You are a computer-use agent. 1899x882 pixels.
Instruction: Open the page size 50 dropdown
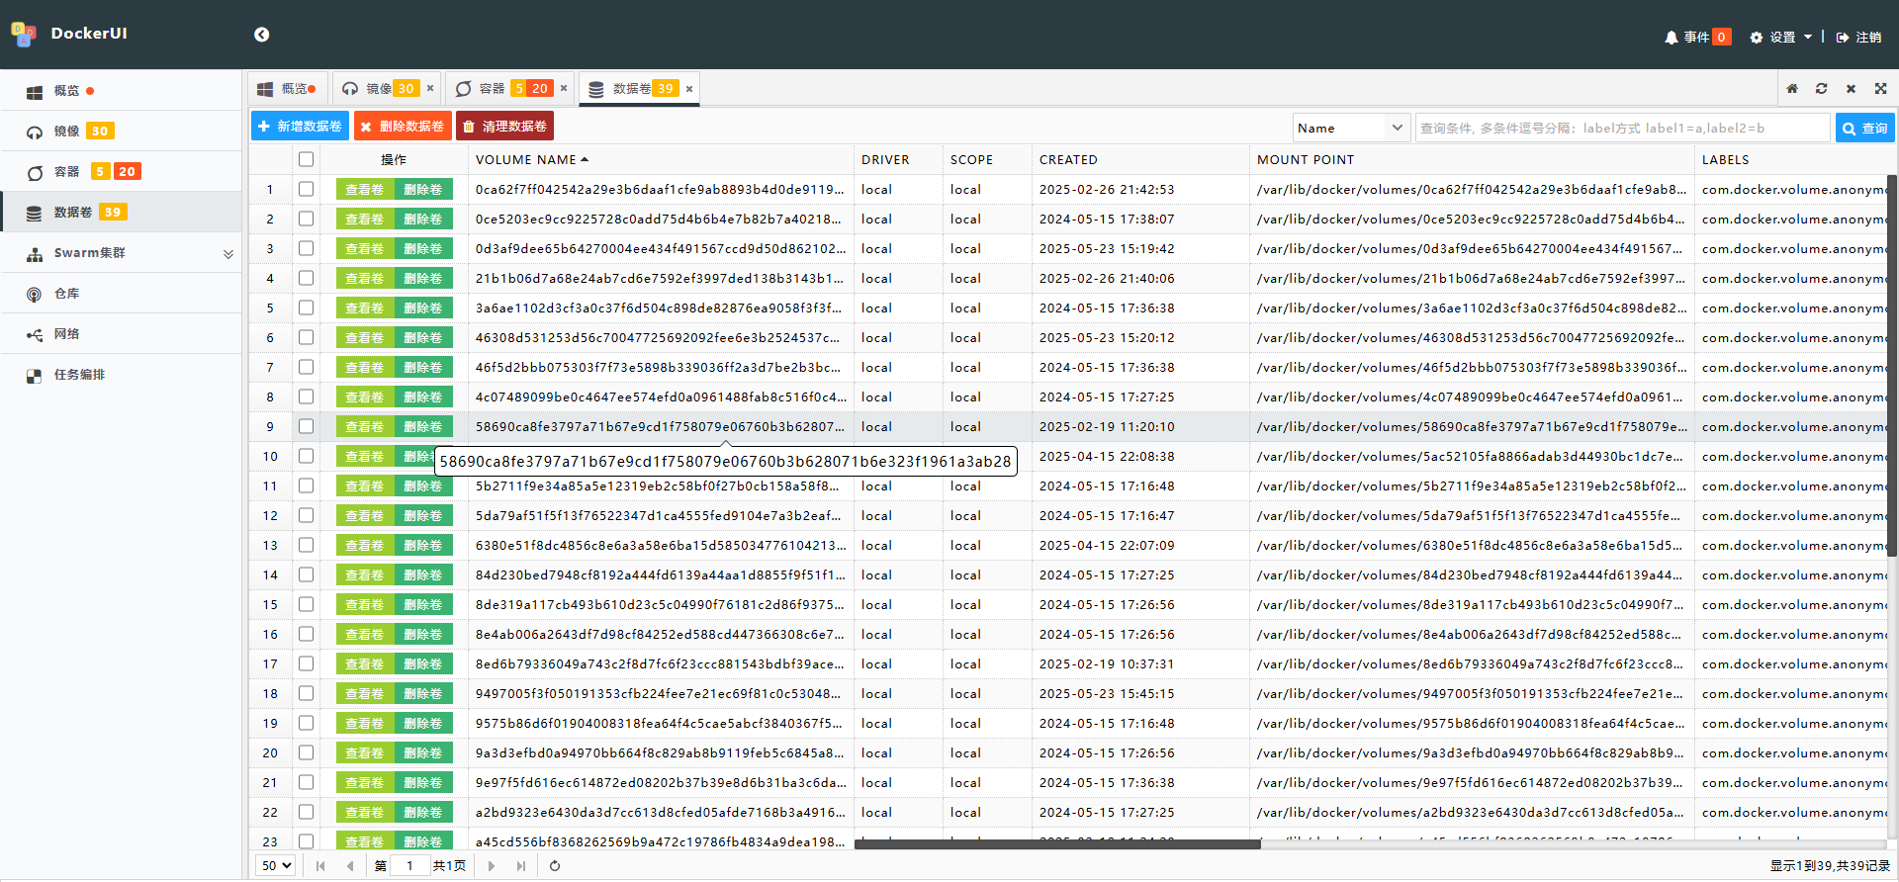click(x=276, y=866)
